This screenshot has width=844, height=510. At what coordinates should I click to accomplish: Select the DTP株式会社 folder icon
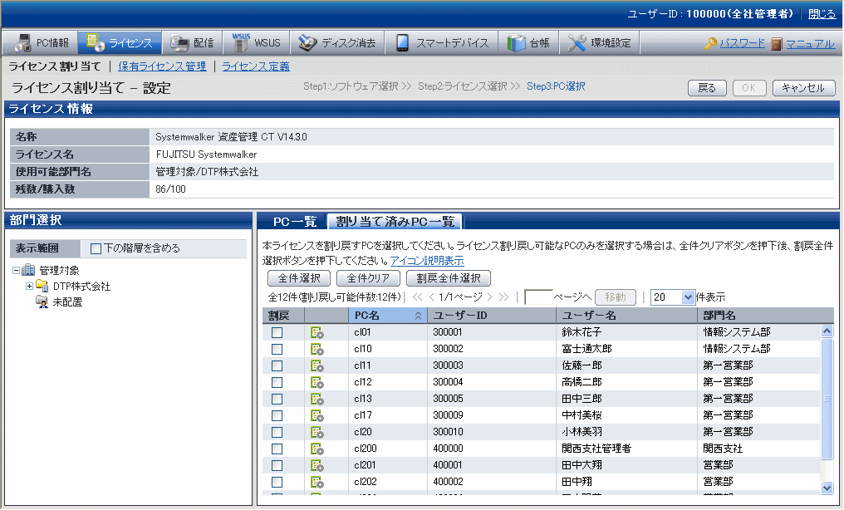point(42,286)
